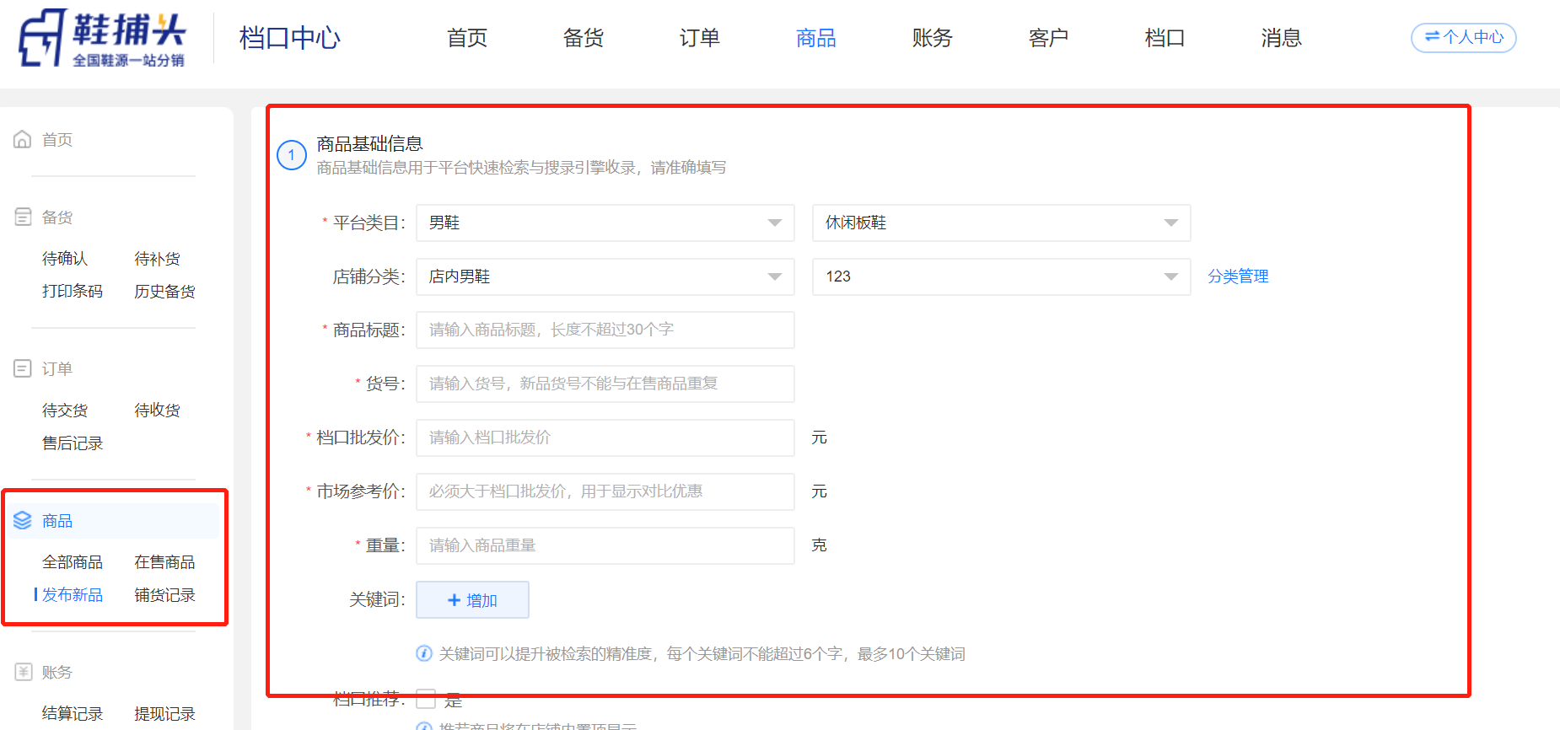Select 全部商品 in the sidebar
1560x730 pixels.
pyautogui.click(x=73, y=562)
